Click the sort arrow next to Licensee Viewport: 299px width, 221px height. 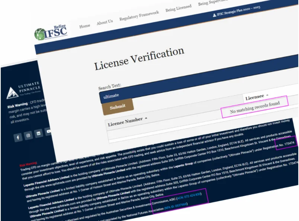pos(267,95)
